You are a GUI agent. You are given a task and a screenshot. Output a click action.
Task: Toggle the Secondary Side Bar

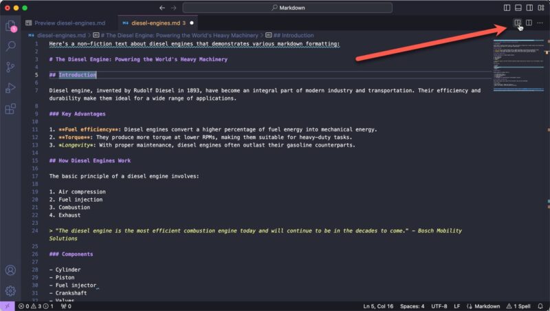point(529,8)
